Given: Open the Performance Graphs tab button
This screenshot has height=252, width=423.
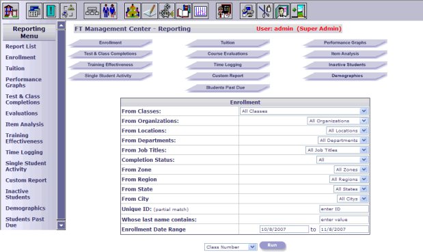Looking at the screenshot, I should point(345,43).
